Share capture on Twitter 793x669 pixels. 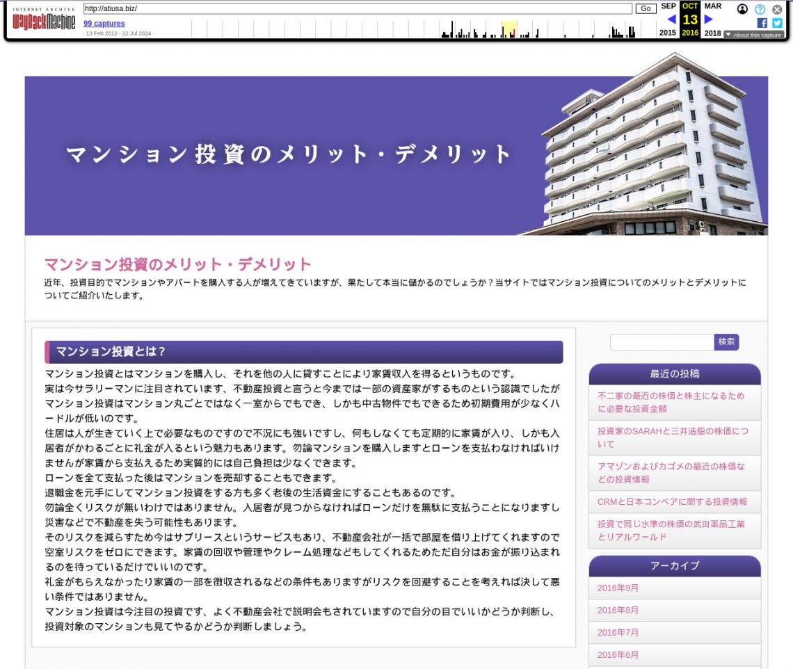pos(777,23)
